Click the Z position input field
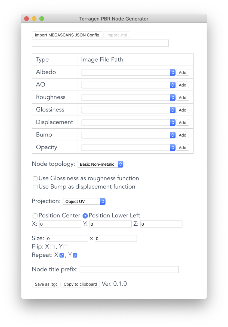228x327 pixels. point(161,224)
